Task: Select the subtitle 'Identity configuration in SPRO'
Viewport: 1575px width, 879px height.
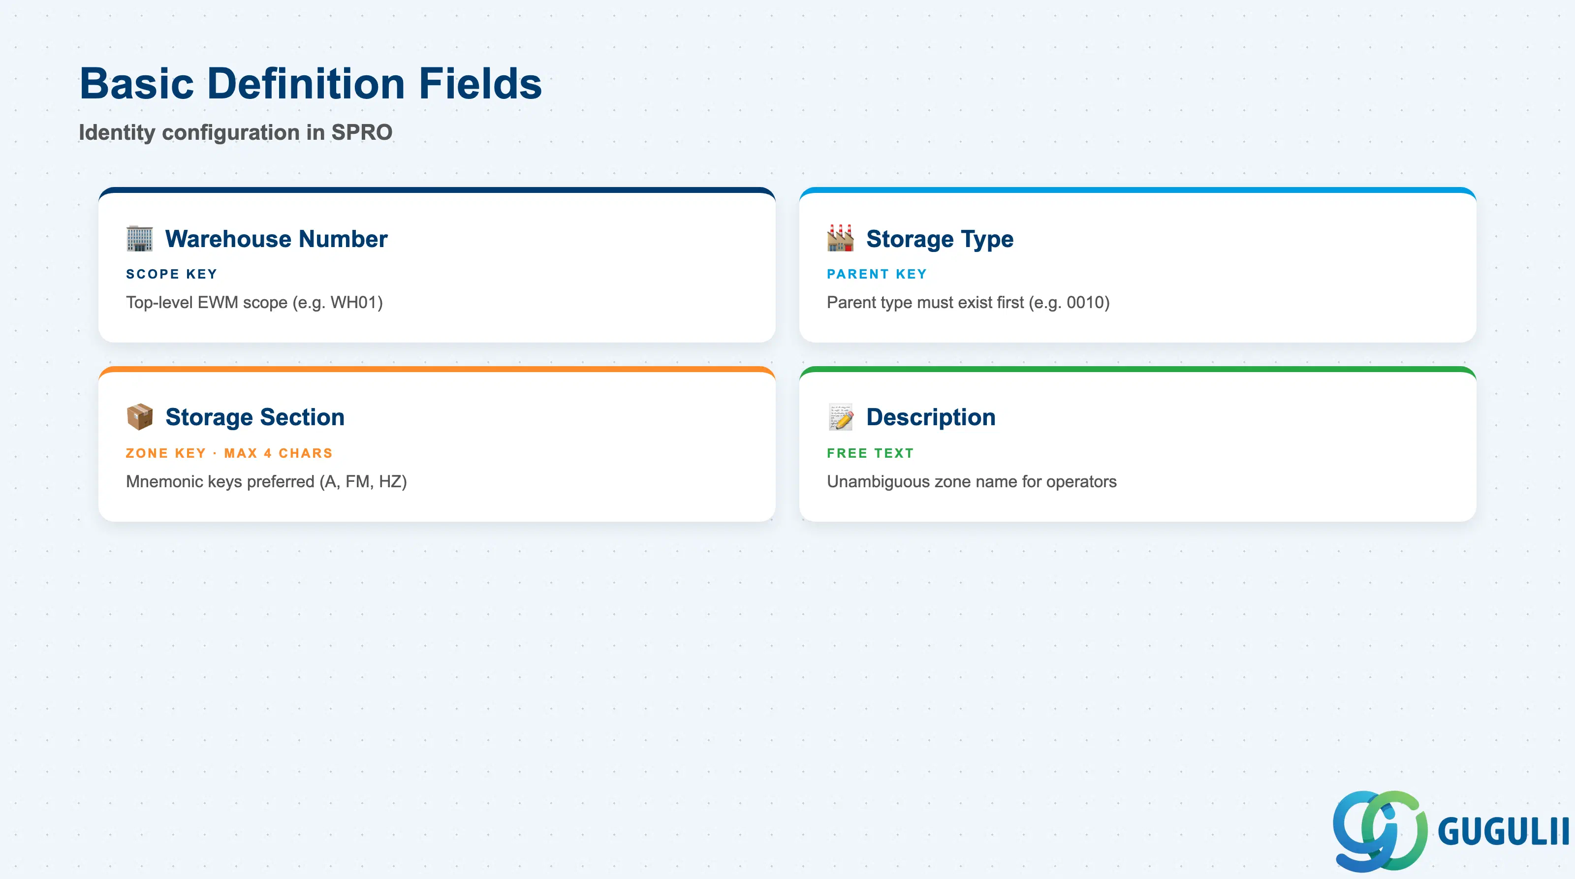Action: click(235, 132)
